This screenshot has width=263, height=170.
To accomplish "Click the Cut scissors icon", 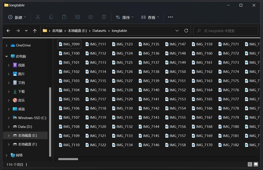I will click(38, 17).
